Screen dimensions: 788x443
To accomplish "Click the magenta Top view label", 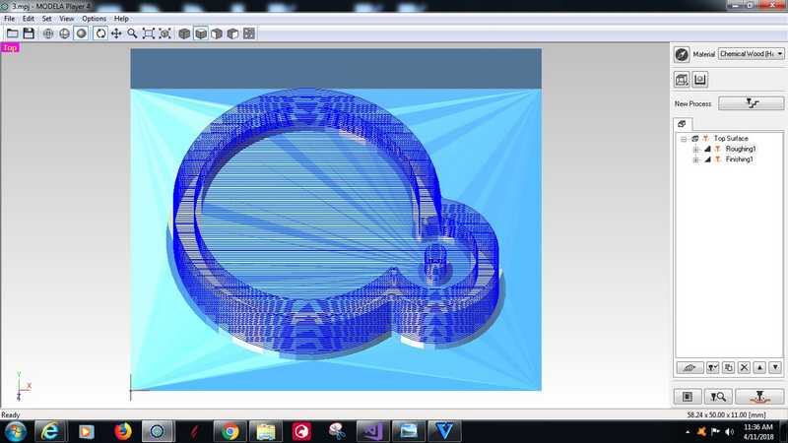I will click(x=10, y=47).
